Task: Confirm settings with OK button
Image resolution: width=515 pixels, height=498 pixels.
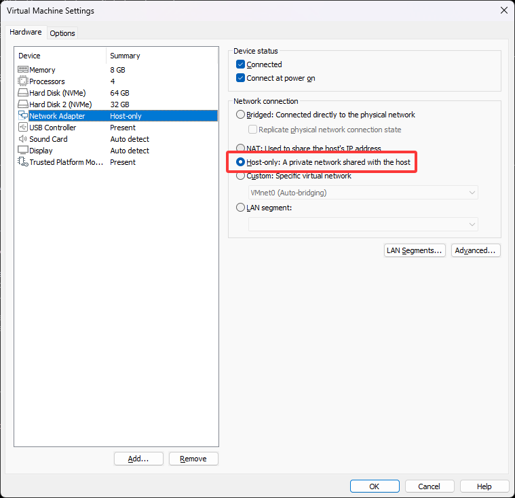Action: pyautogui.click(x=375, y=486)
